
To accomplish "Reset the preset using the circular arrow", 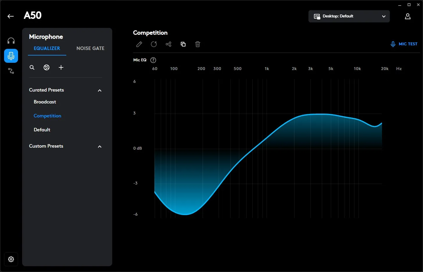I will coord(154,44).
